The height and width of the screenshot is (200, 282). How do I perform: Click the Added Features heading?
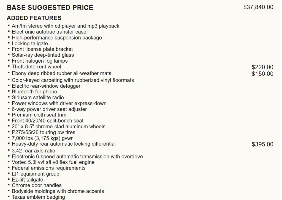coord(34,18)
